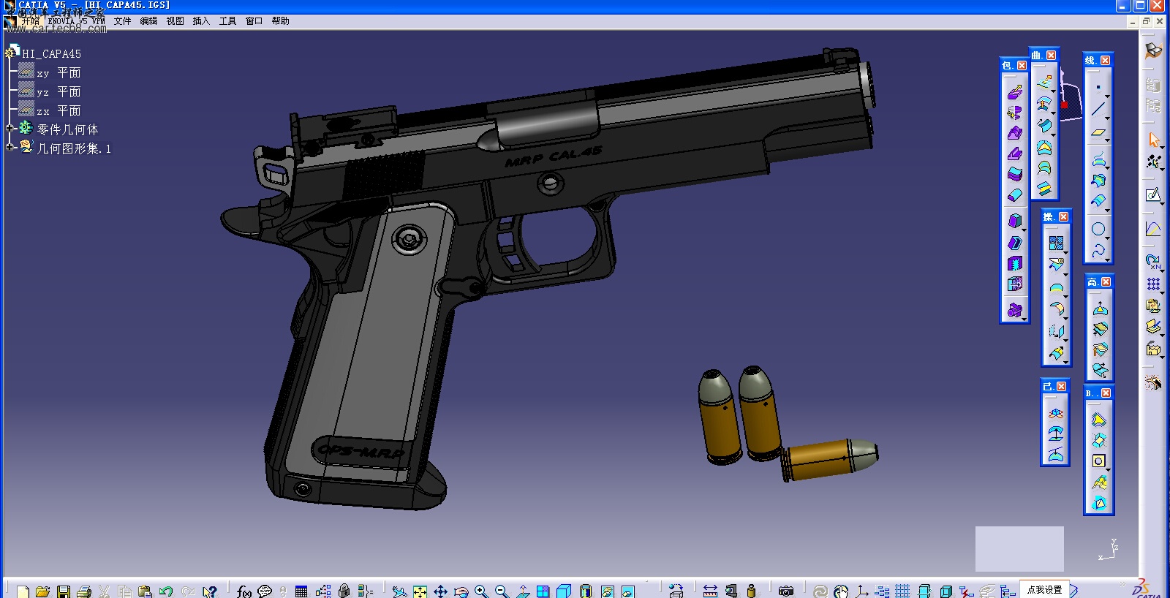This screenshot has height=598, width=1170.
Task: Capture image with camera icon
Action: [x=786, y=591]
